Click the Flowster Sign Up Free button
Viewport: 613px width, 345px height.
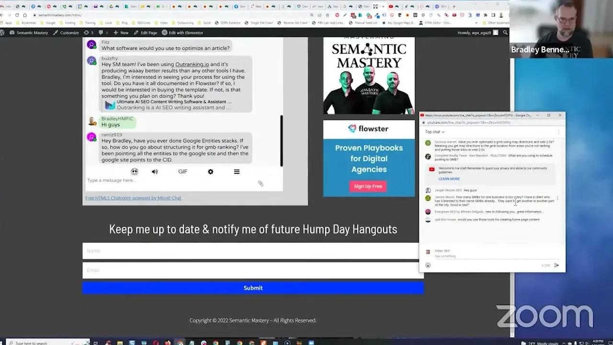[368, 186]
